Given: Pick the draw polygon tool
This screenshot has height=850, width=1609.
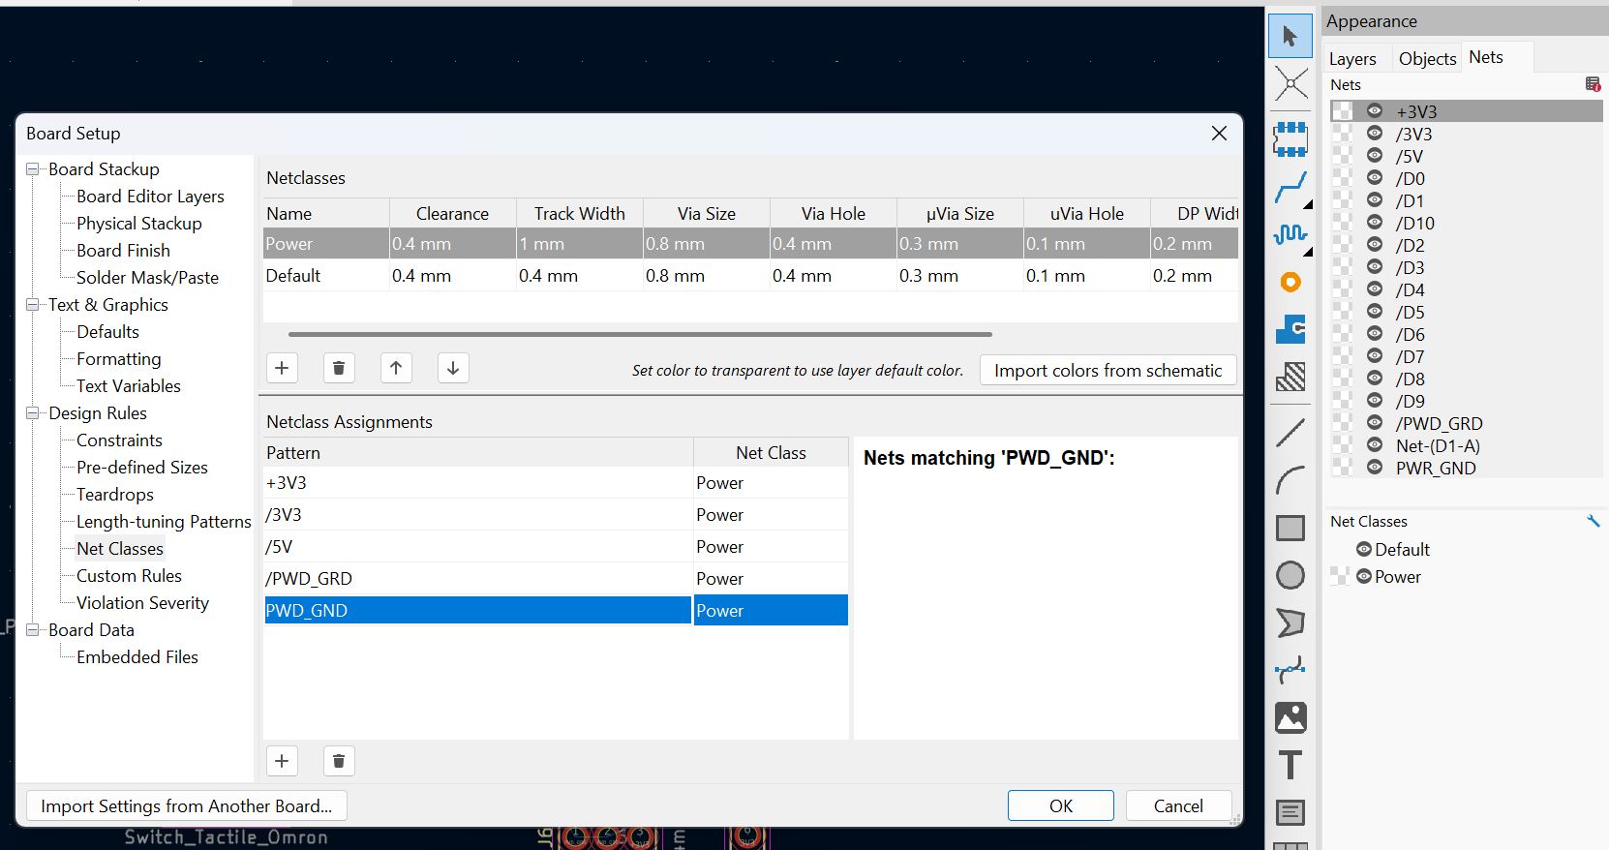Looking at the screenshot, I should tap(1290, 622).
